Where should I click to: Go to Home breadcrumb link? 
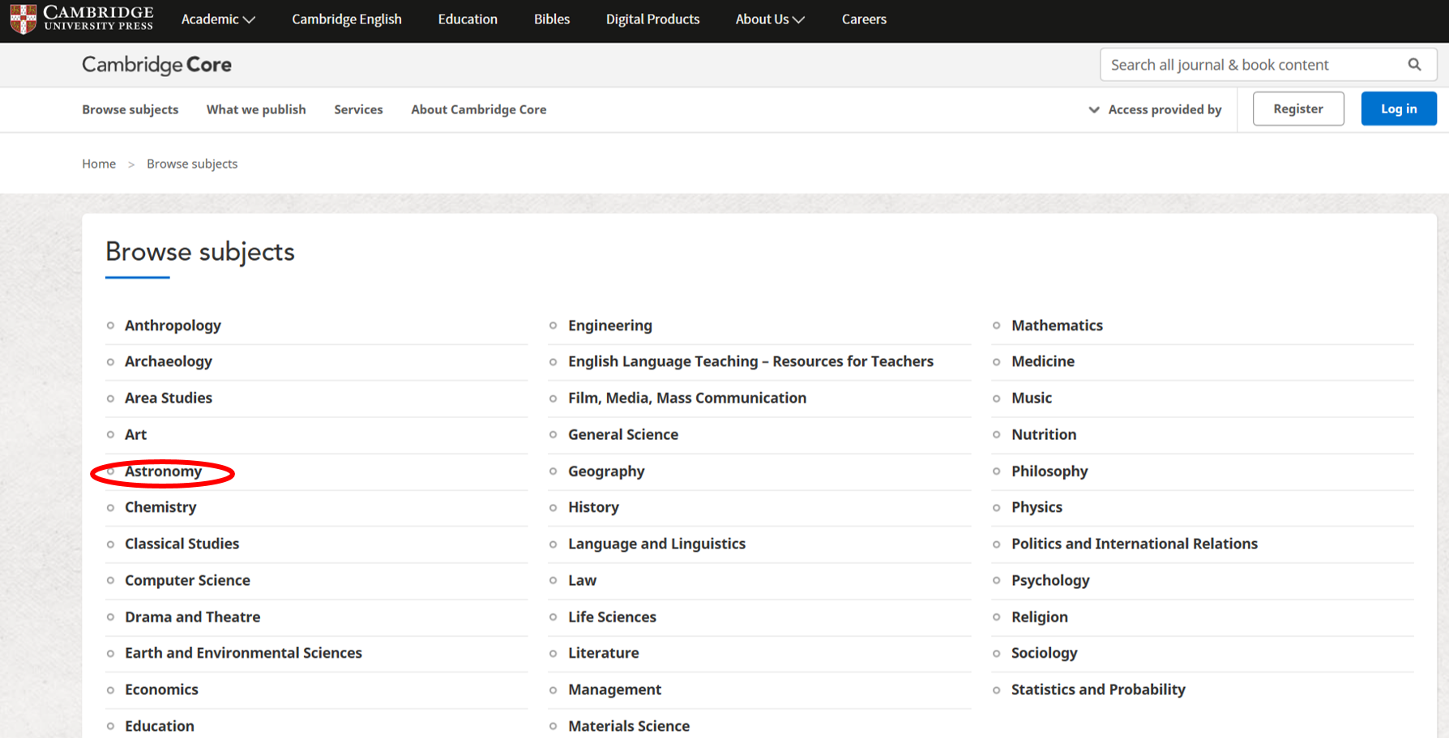coord(99,164)
